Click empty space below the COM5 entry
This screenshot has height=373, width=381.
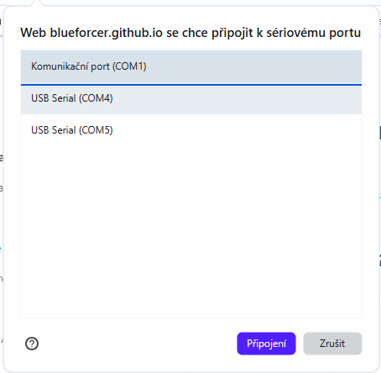point(191,229)
